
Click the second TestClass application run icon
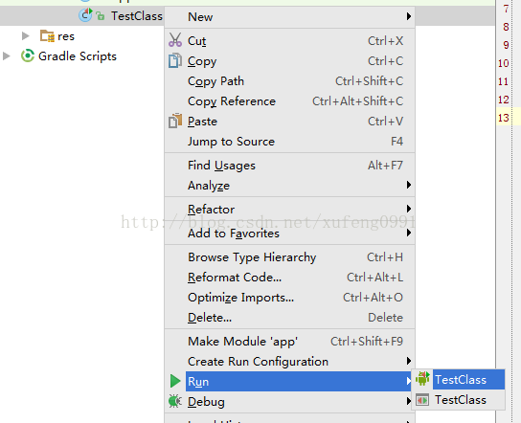[x=422, y=399]
